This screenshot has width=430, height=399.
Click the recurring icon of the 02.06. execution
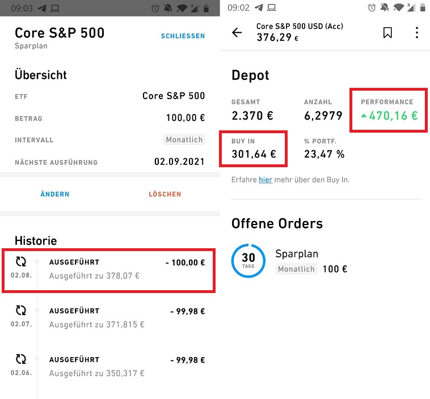(21, 359)
